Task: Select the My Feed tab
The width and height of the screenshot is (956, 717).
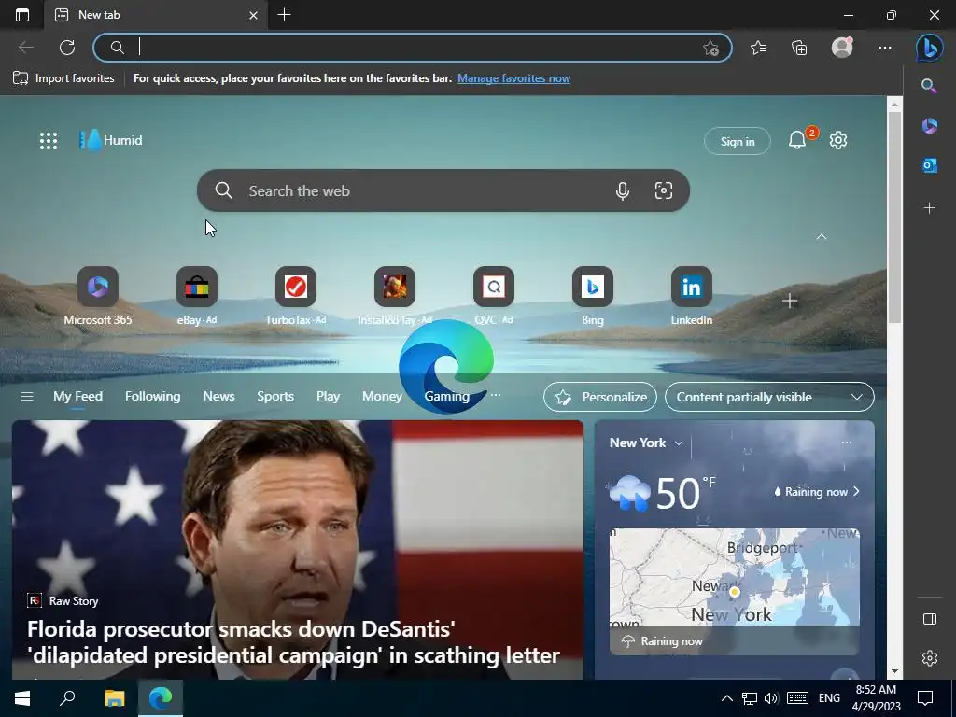Action: click(77, 396)
